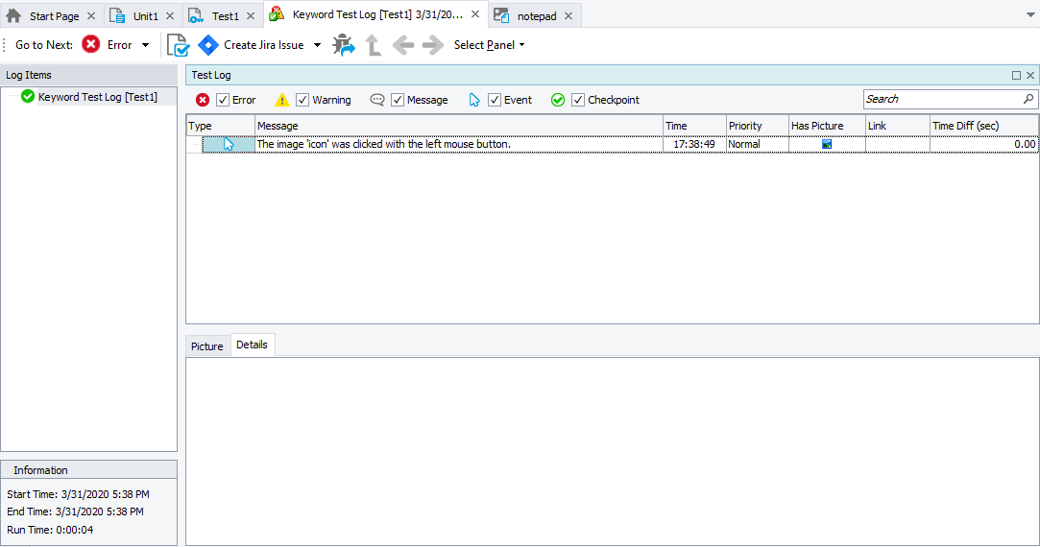Screen dimensions: 1040x547
Task: Open the Details tab
Action: [252, 345]
